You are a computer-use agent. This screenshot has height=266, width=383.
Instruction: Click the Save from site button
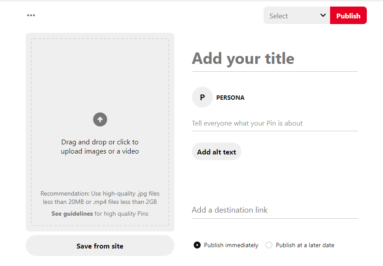pyautogui.click(x=100, y=246)
